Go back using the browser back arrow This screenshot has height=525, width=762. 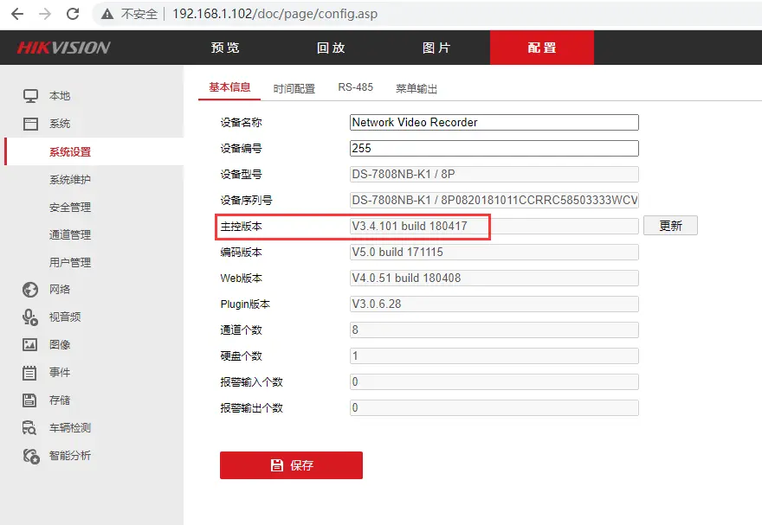point(17,14)
